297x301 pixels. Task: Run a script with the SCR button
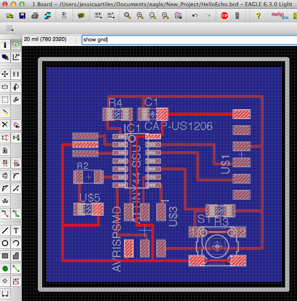98,16
